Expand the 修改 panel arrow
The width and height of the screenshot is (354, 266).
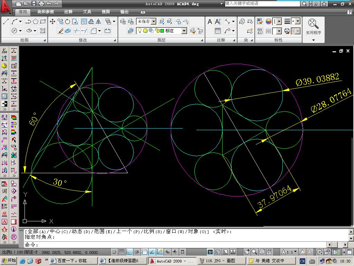[x=115, y=40]
